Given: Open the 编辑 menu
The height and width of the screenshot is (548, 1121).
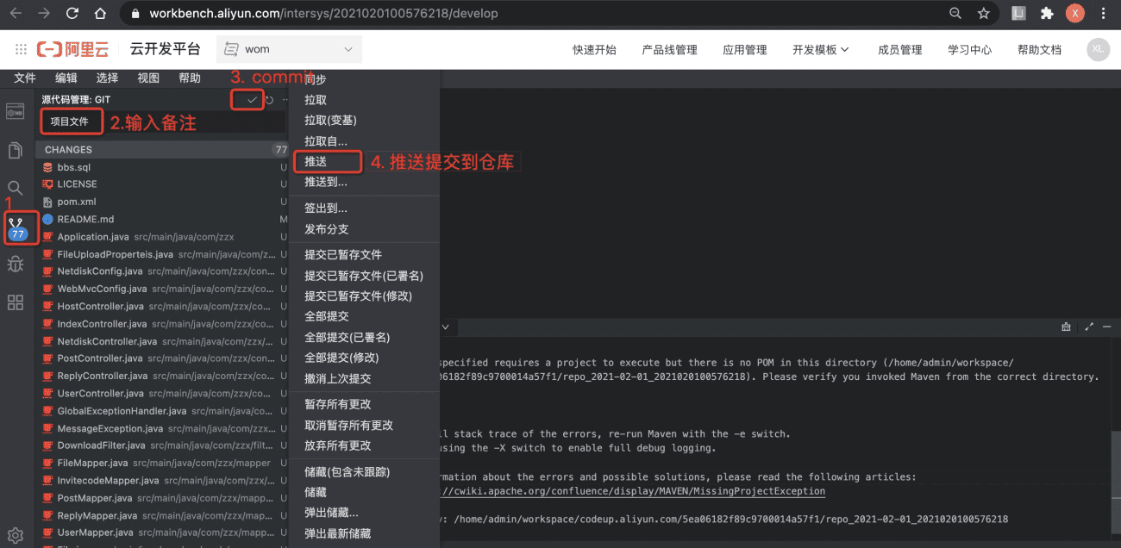Looking at the screenshot, I should click(66, 78).
